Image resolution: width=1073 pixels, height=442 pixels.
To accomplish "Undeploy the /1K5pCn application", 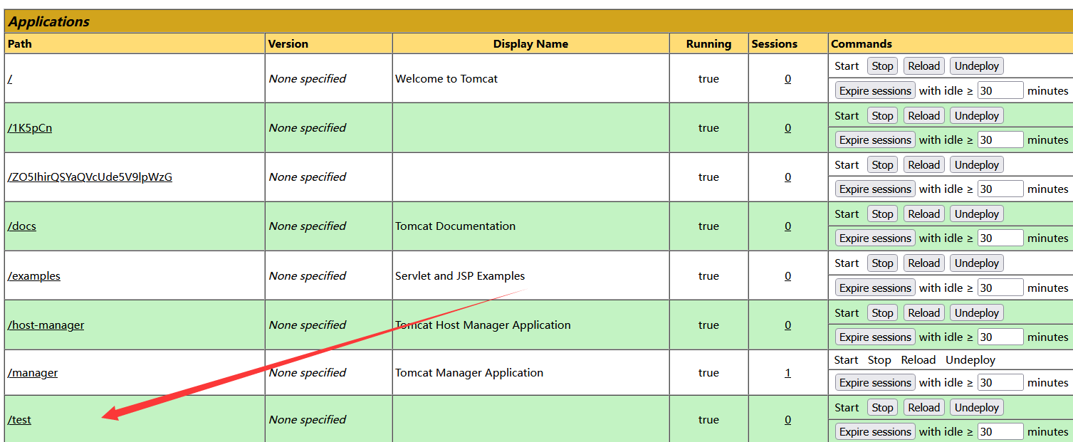I will 977,116.
